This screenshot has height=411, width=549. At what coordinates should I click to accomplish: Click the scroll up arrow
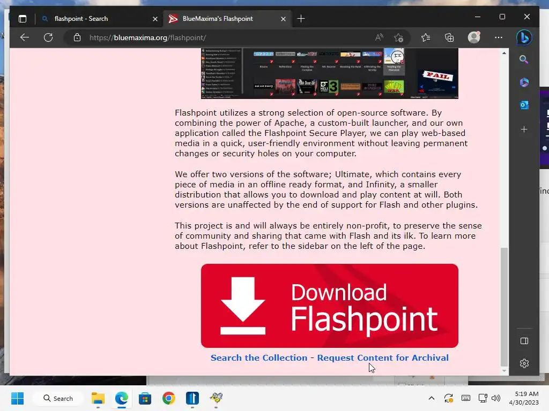[504, 53]
